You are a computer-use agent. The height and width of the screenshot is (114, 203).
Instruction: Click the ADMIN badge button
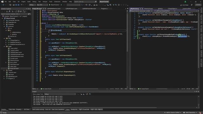click(x=198, y=5)
